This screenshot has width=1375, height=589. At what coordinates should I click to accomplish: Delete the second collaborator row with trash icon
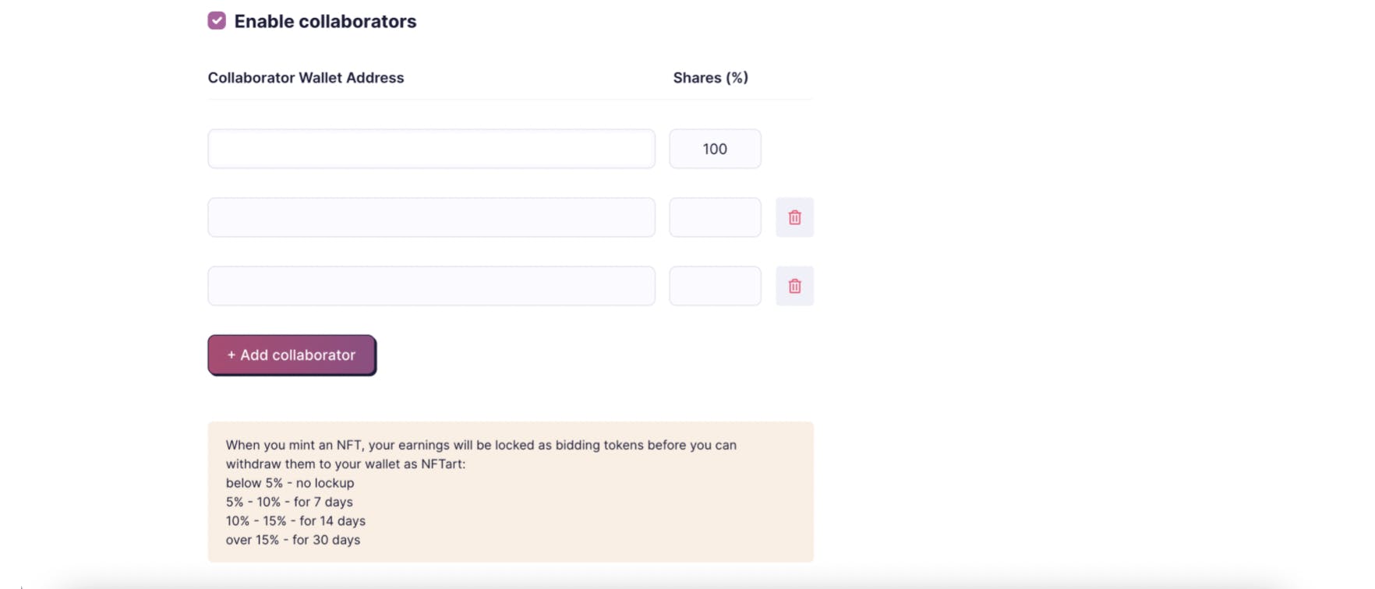[x=794, y=217]
